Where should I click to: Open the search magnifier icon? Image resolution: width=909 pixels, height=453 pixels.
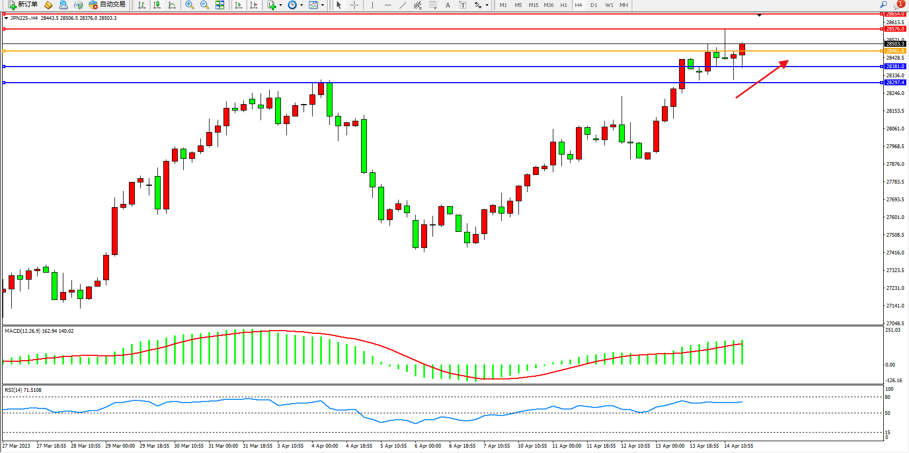(883, 5)
